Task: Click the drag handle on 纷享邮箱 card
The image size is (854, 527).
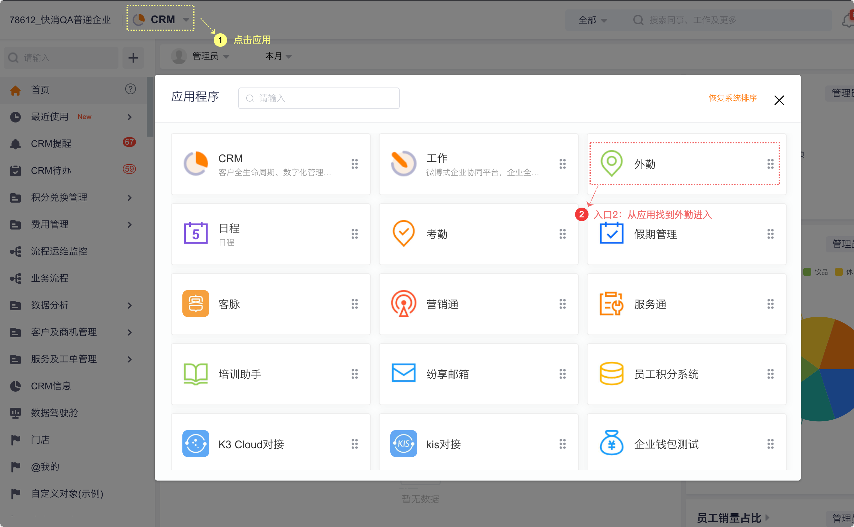Action: [562, 374]
